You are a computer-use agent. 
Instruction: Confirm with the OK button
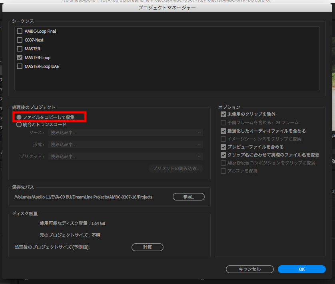302,269
